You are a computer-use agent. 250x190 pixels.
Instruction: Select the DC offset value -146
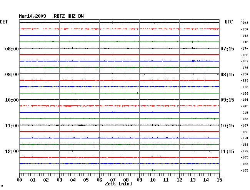click(244, 42)
